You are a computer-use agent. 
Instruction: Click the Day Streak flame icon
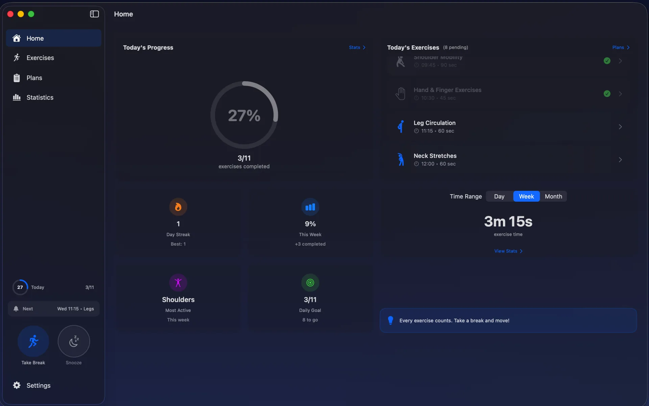pyautogui.click(x=178, y=207)
